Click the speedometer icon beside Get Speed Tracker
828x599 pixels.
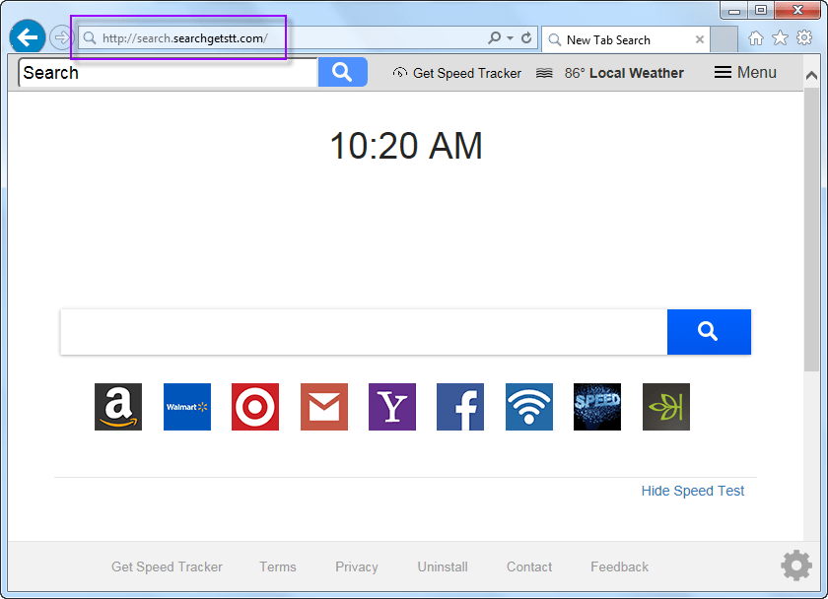(x=400, y=72)
